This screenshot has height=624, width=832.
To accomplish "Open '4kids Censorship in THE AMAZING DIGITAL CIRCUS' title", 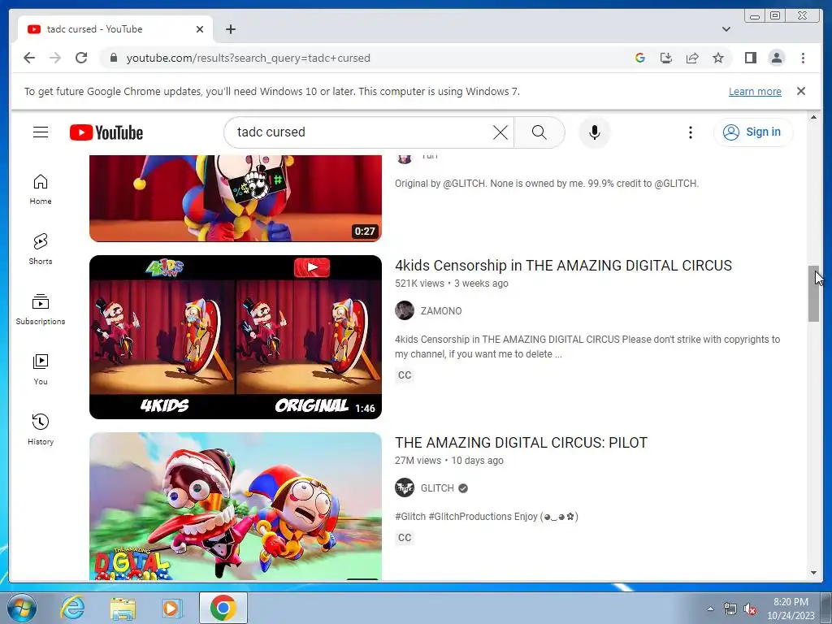I will pos(563,266).
